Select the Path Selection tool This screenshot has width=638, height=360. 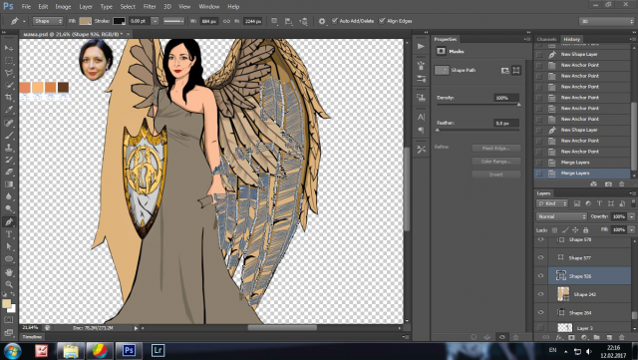tap(9, 246)
